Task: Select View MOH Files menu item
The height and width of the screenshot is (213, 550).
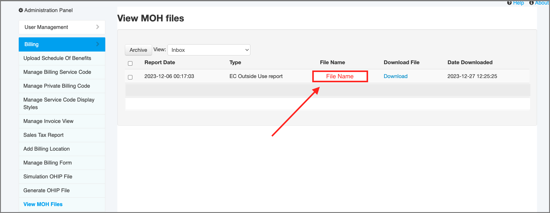Action: point(62,204)
